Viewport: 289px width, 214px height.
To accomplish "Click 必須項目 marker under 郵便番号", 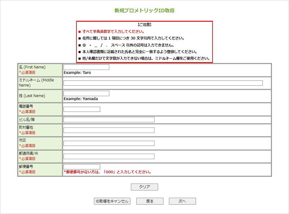I will point(27,172).
